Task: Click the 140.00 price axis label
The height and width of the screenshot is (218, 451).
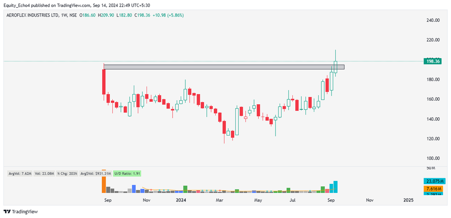Action: point(432,119)
